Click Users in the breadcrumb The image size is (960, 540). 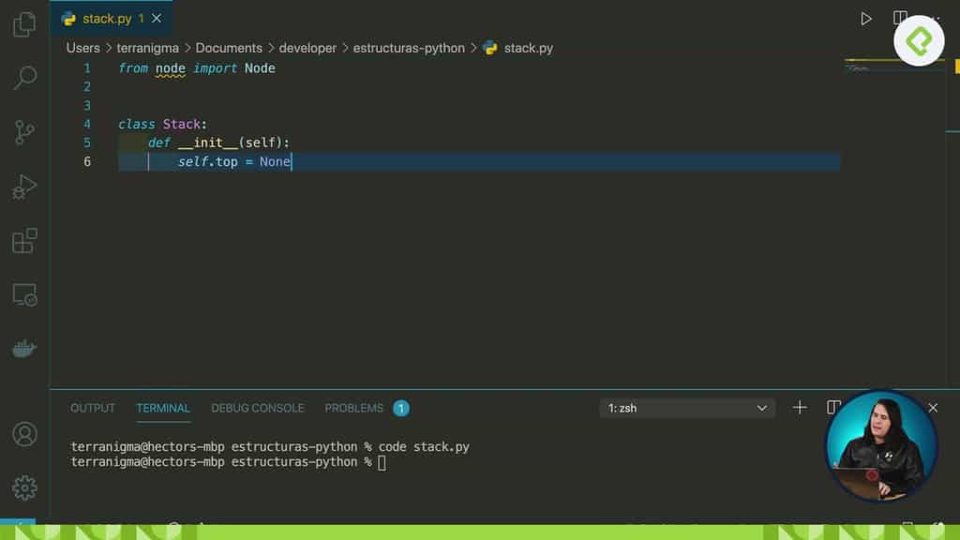click(82, 48)
